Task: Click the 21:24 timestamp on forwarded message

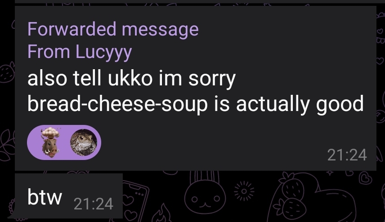Action: coord(347,155)
